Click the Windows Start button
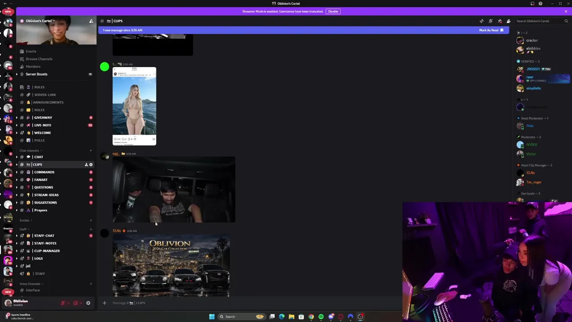 tap(212, 317)
